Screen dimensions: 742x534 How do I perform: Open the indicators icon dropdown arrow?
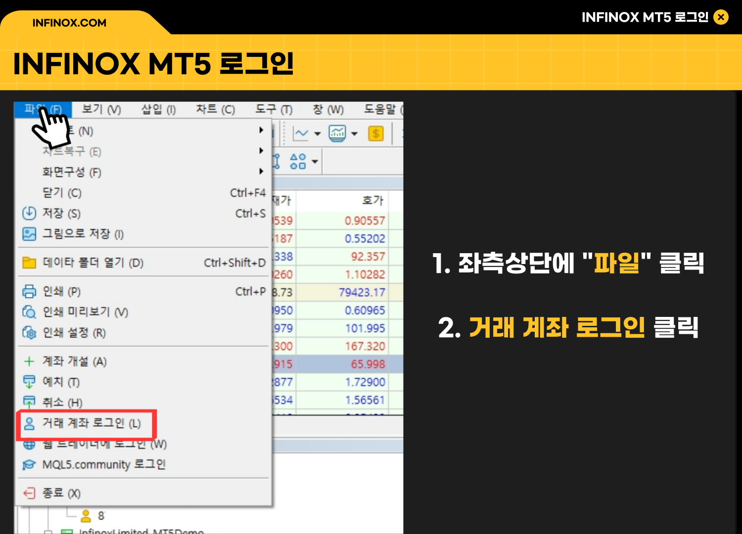tap(354, 134)
